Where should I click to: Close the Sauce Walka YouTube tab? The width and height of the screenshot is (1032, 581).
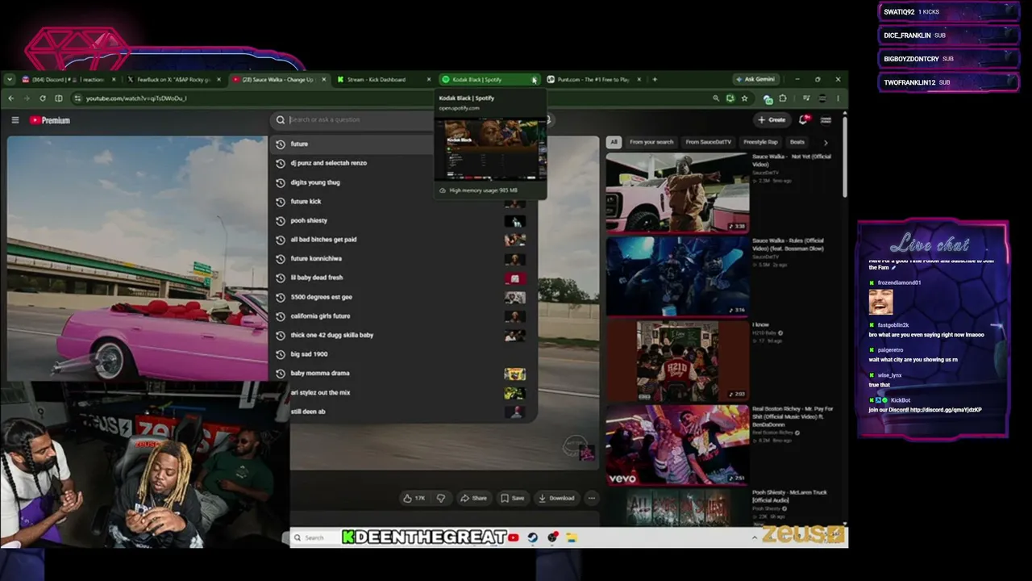[323, 79]
